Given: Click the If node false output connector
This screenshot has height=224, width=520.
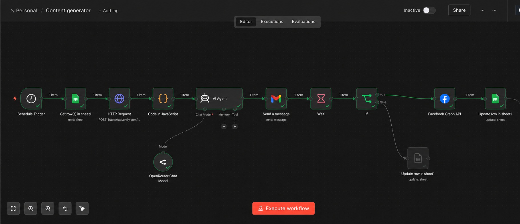Looking at the screenshot, I should [377, 102].
